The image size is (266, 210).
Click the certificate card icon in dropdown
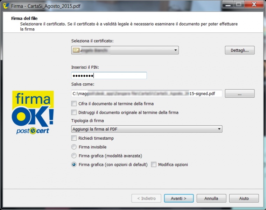(x=76, y=50)
